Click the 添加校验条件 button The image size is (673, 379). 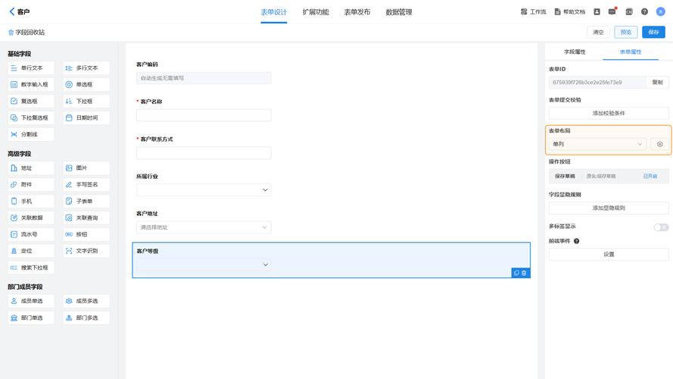(x=609, y=113)
